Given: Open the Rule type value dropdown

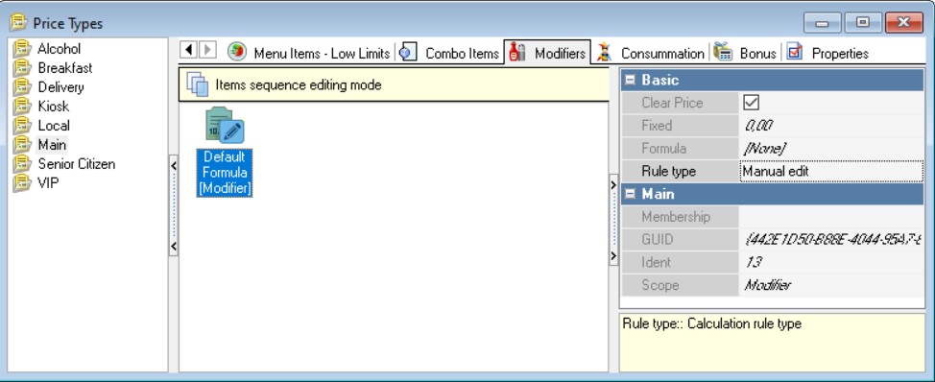Looking at the screenshot, I should click(831, 171).
